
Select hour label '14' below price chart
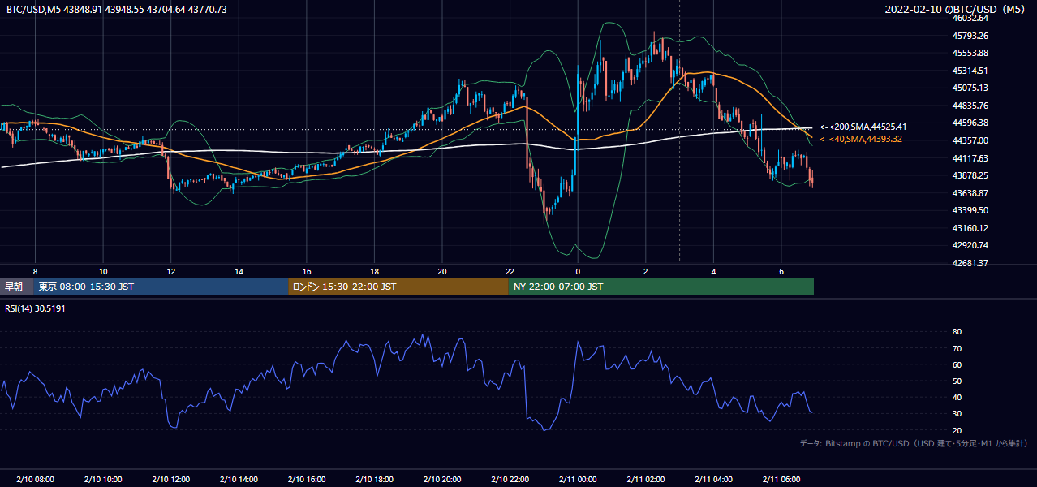click(239, 271)
